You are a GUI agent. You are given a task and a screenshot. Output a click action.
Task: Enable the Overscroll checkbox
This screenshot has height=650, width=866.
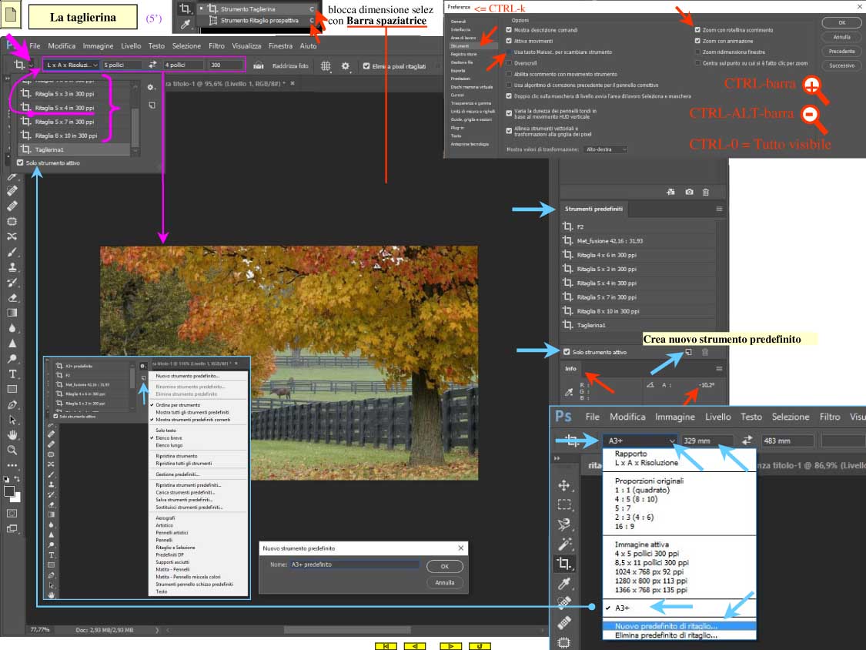click(509, 63)
